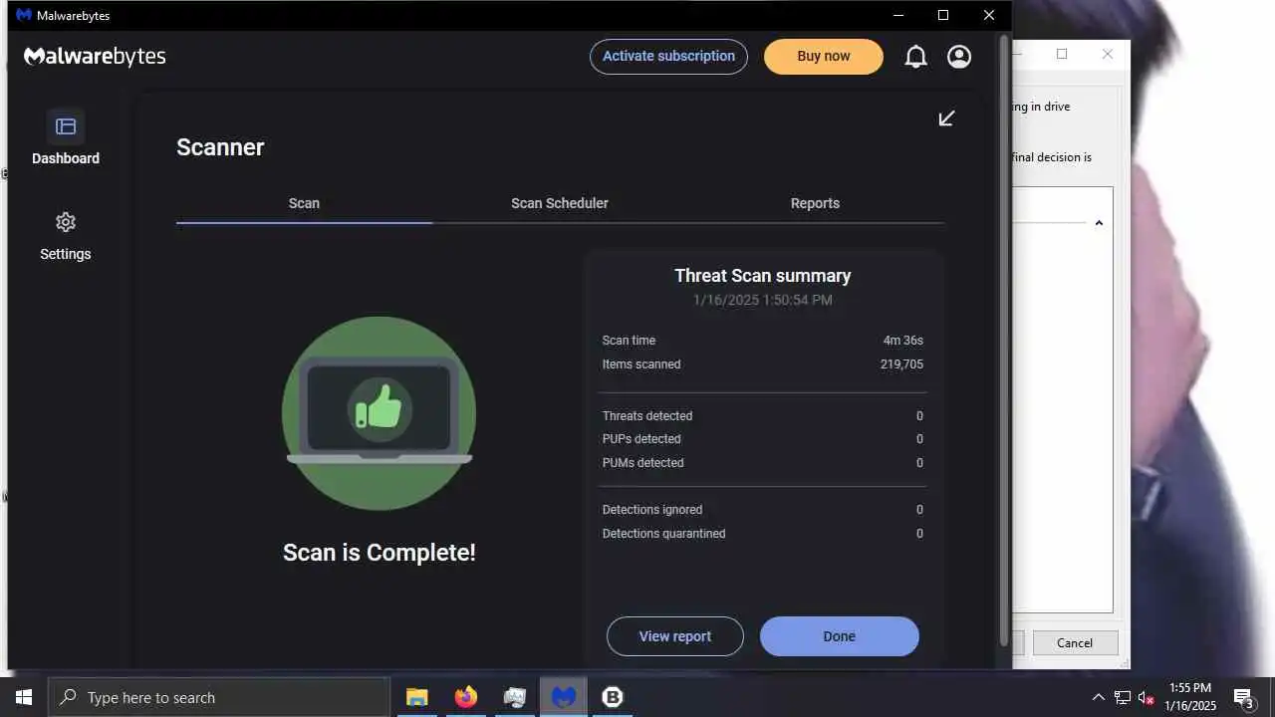
Task: Click the Malwarebytes window vertical scrollbar
Action: coord(1003,339)
